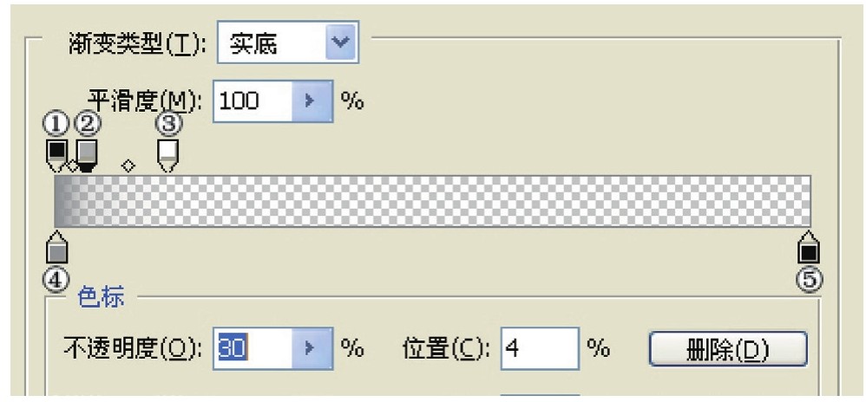Image resolution: width=866 pixels, height=402 pixels.
Task: Click the midpoint diamond between stops ② and ③
Action: point(128,165)
